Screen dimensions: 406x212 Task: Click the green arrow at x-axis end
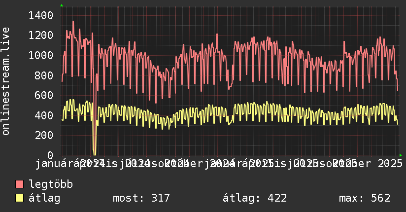pos(401,155)
